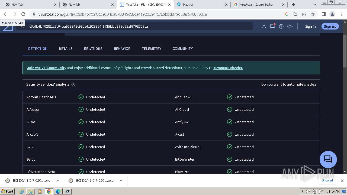Open the DETAILS tab
Image resolution: width=347 pixels, height=195 pixels.
pyautogui.click(x=66, y=49)
